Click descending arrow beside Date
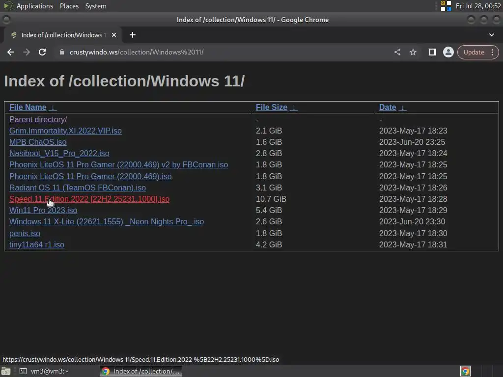The width and height of the screenshot is (503, 377). coord(402,108)
